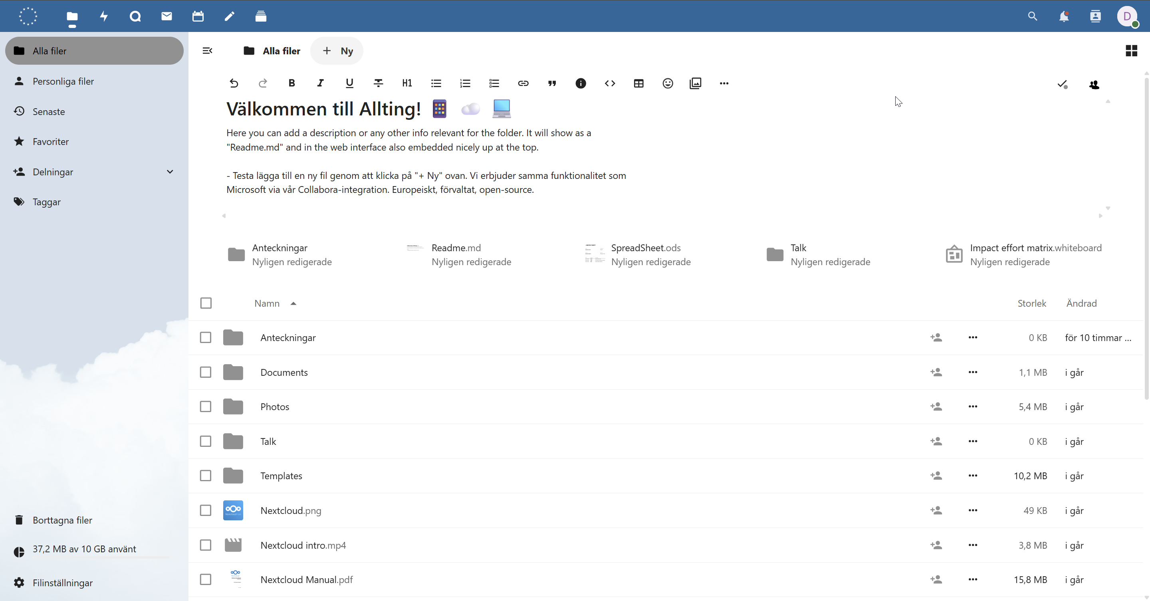Viewport: 1150px width, 601px height.
Task: Open the more options menu for Templates
Action: (x=973, y=476)
